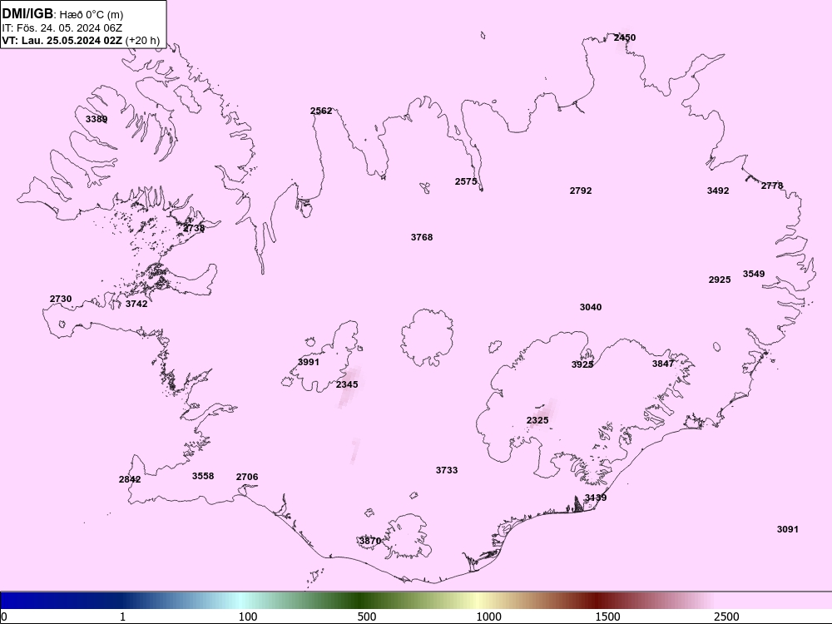Click the 1000 mark on the color scale
The image size is (832, 624).
488,617
